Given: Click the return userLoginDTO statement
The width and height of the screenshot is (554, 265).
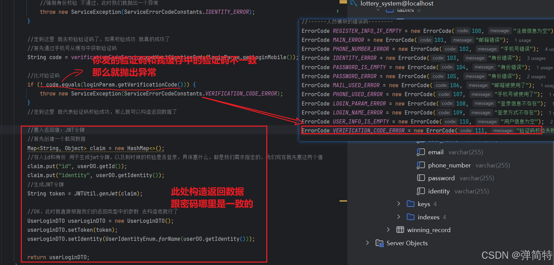Looking at the screenshot, I should tap(58, 257).
